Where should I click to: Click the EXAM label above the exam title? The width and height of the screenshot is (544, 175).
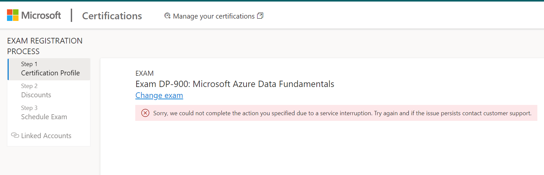(145, 73)
